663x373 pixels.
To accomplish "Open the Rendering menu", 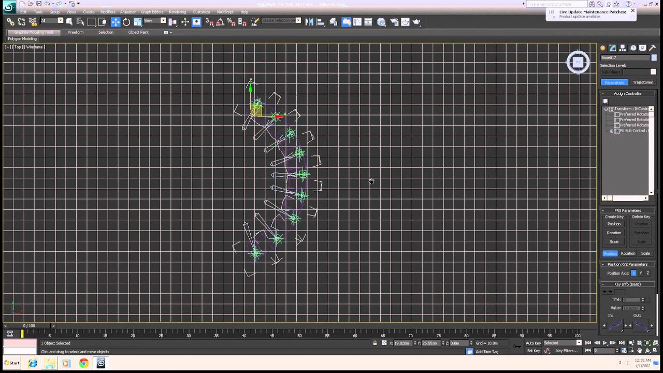I will click(x=177, y=12).
